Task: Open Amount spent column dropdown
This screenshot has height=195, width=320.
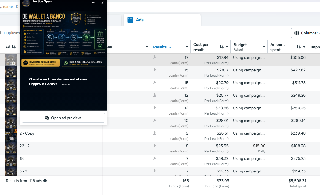Action: 304,47
